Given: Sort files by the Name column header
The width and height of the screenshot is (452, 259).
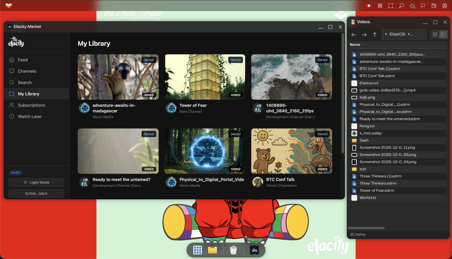Looking at the screenshot, I should [x=355, y=45].
